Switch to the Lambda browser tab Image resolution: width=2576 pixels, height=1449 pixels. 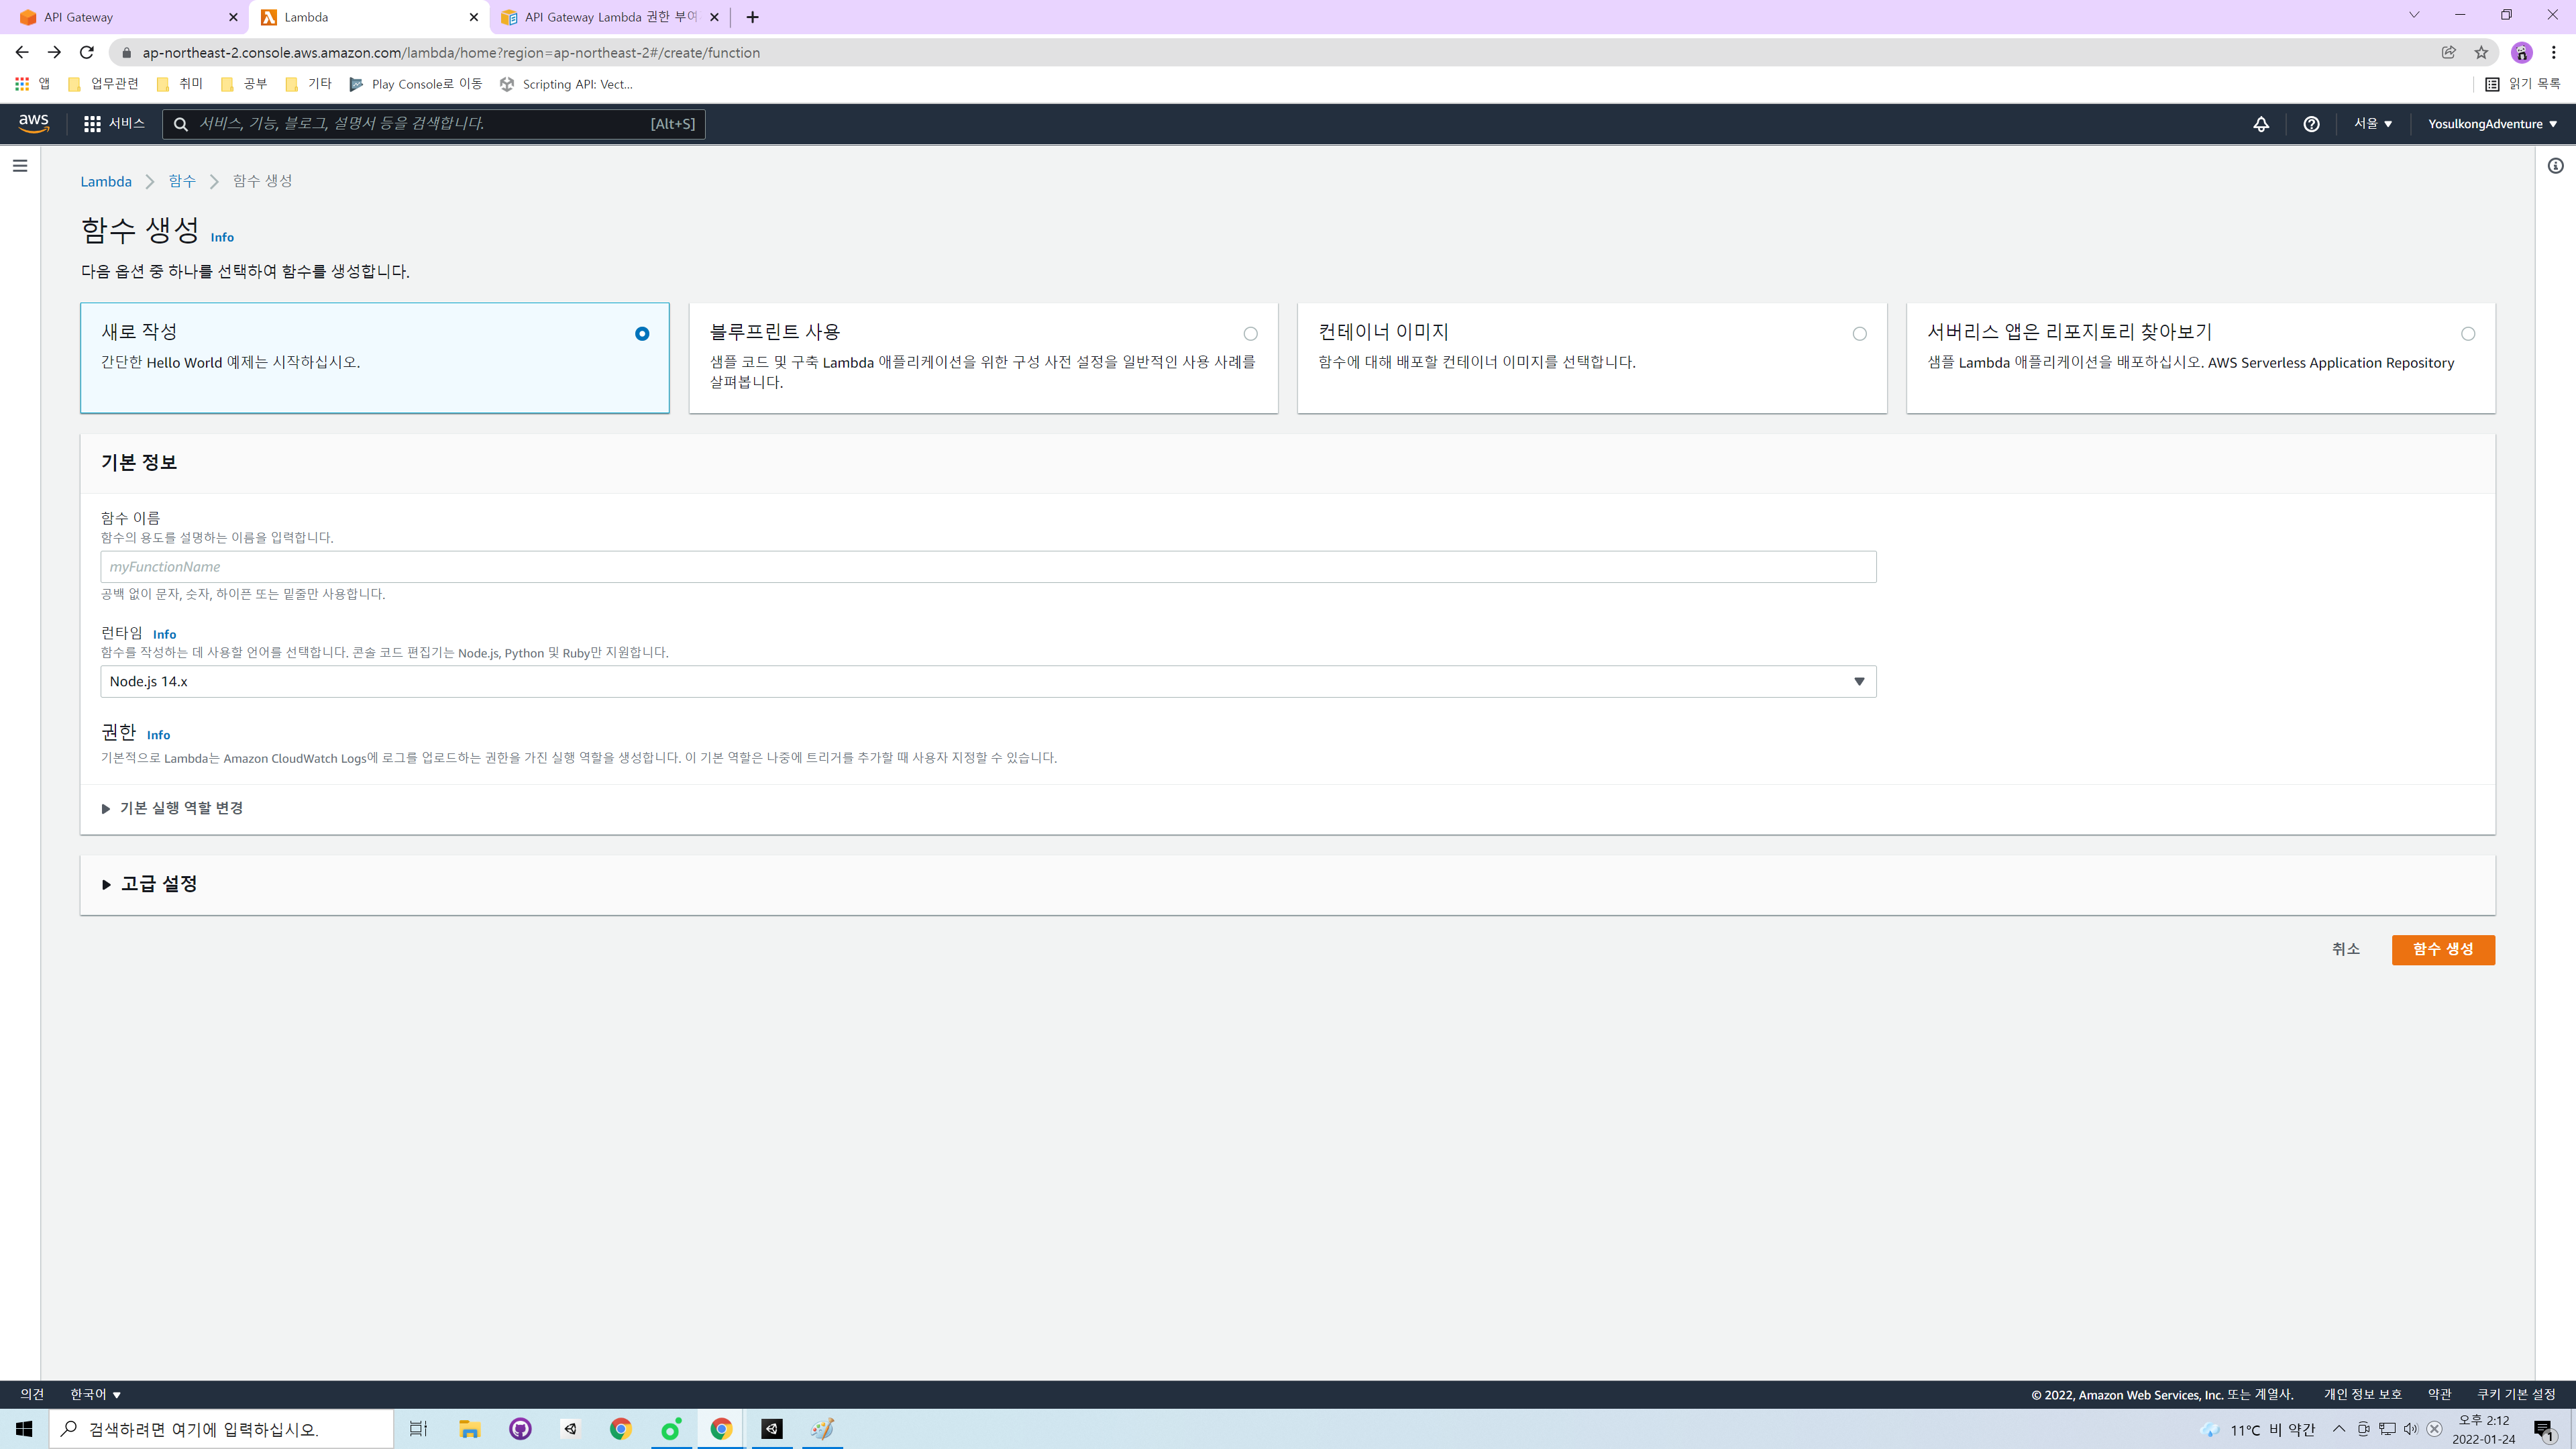click(369, 17)
